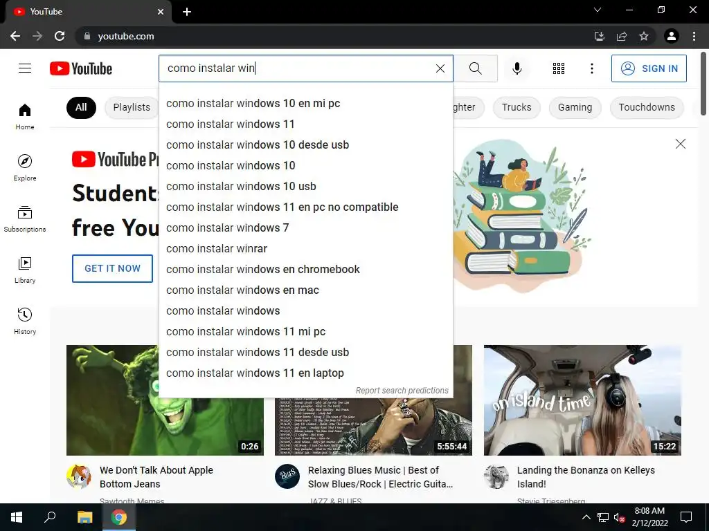Choose suggestion 'como instalar winrar'
The image size is (709, 531).
305,249
